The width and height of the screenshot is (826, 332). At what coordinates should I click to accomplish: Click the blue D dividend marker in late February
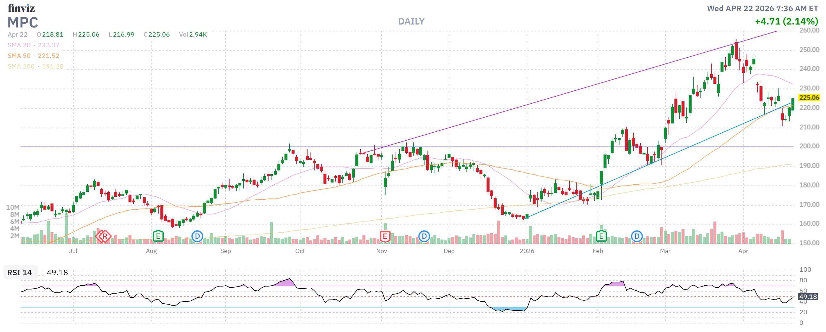coord(637,237)
